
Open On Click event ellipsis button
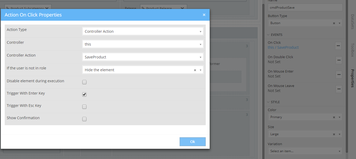point(338,46)
